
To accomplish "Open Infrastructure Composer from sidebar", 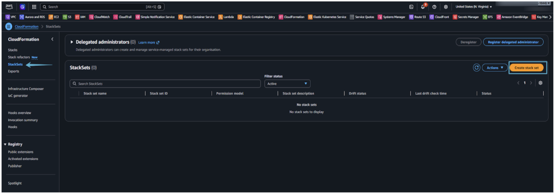I will pos(26,89).
